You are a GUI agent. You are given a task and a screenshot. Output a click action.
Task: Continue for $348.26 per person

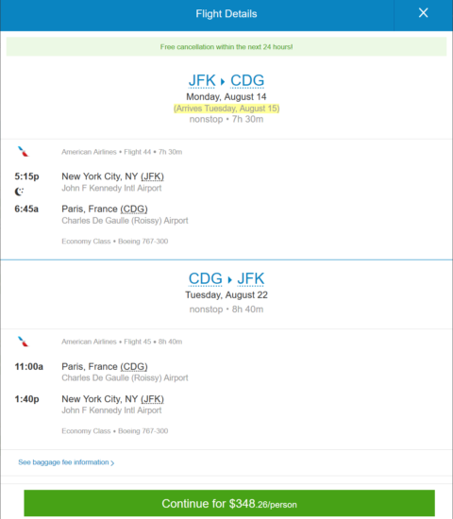(x=229, y=503)
